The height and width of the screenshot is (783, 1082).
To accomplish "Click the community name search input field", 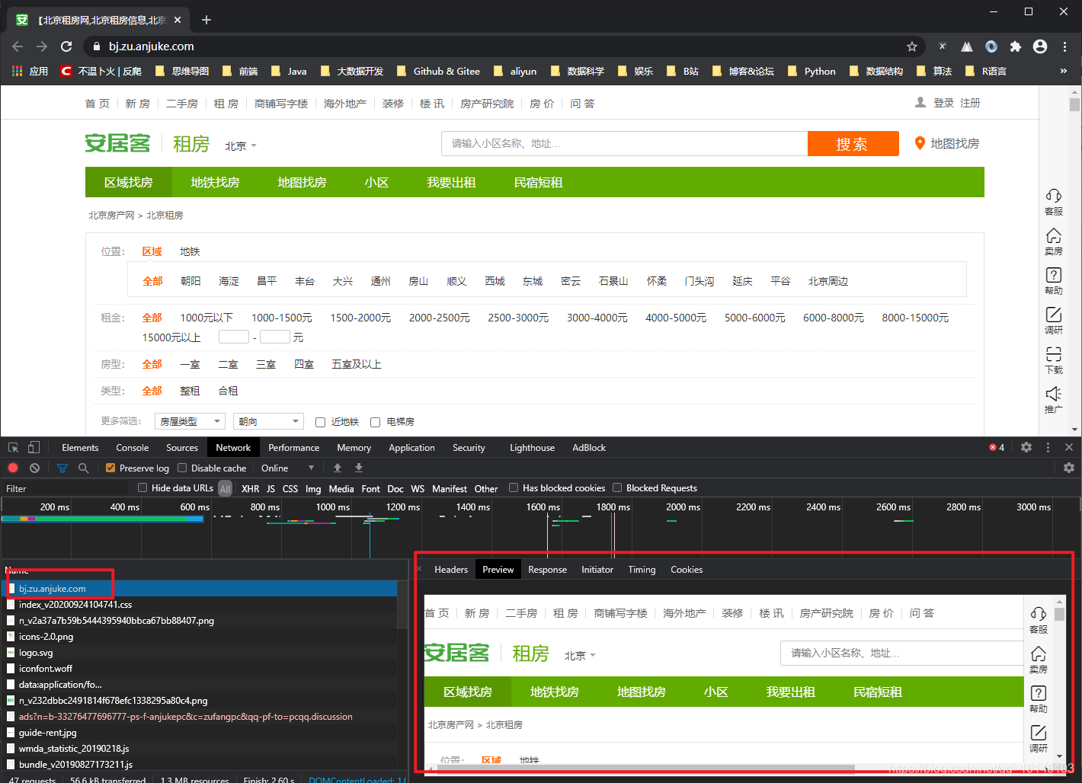I will (624, 143).
